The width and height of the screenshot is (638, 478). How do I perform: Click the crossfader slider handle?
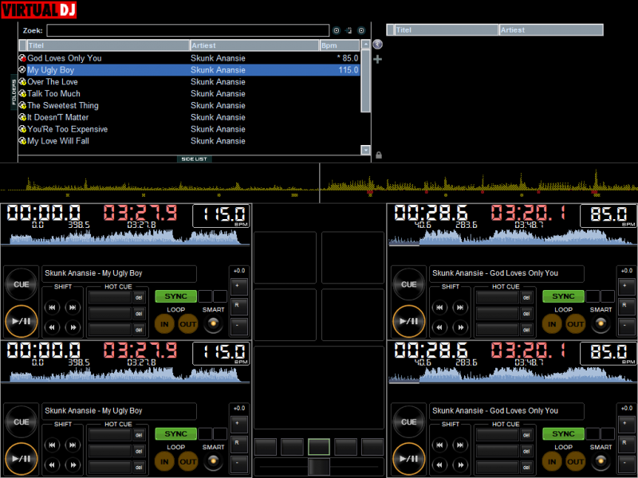pos(319,466)
